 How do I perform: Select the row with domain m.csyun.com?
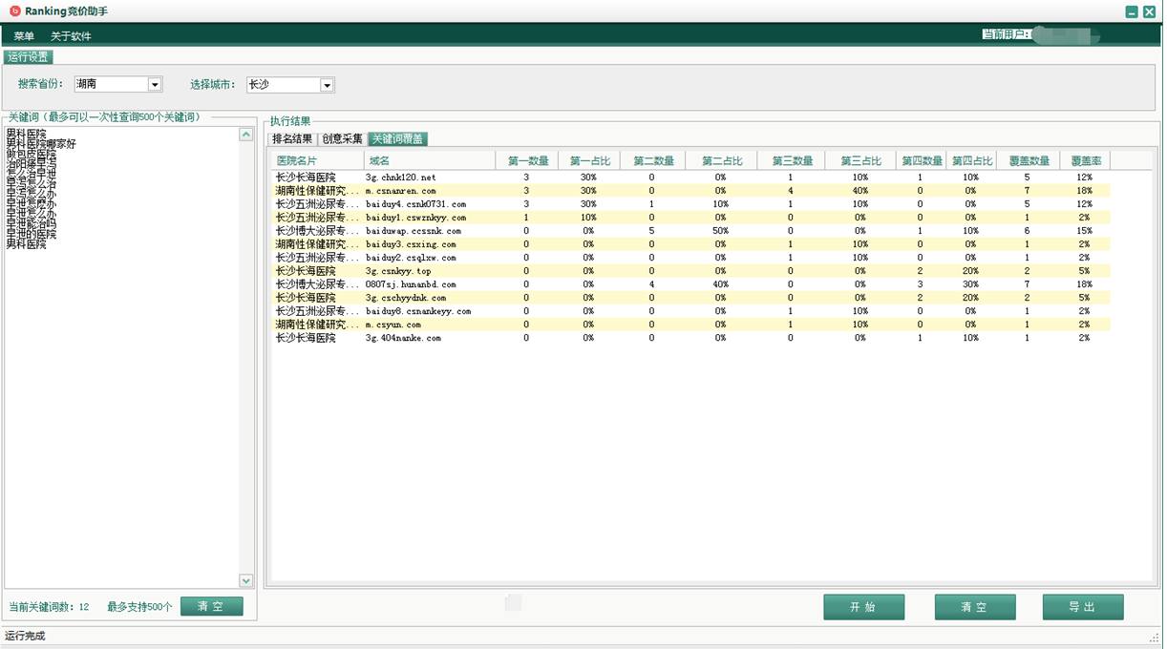click(691, 324)
